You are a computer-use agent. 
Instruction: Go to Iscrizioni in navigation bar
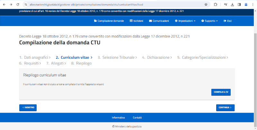136,21
